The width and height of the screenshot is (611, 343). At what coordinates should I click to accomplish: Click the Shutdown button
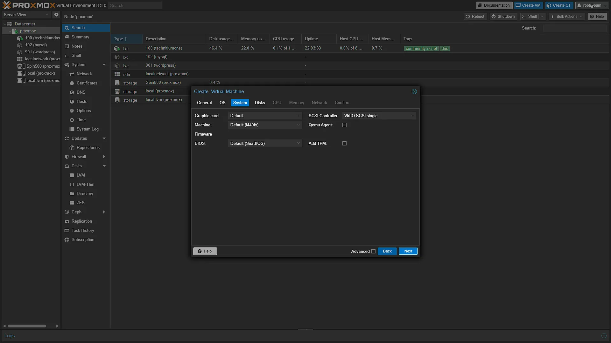tap(503, 17)
